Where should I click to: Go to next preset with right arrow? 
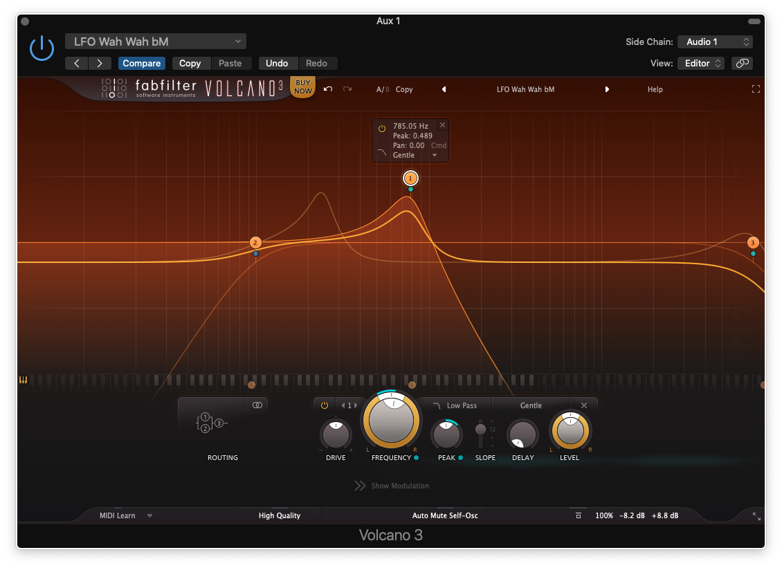(x=607, y=89)
